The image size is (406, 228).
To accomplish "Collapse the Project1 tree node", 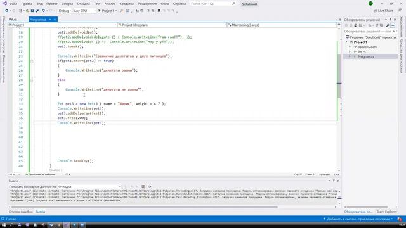I will click(x=346, y=42).
